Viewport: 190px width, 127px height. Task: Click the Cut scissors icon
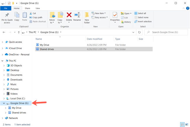31,13
